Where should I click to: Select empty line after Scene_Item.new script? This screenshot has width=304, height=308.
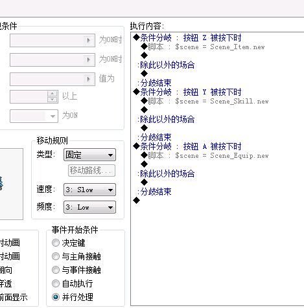tap(144, 56)
